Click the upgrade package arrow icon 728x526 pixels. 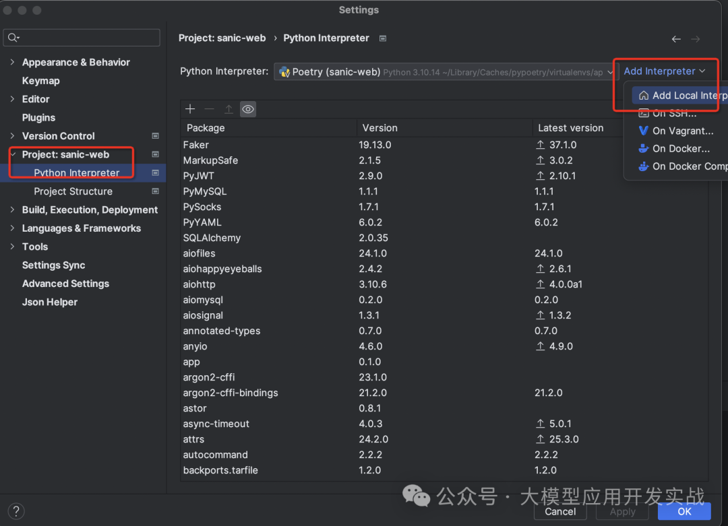pos(229,109)
